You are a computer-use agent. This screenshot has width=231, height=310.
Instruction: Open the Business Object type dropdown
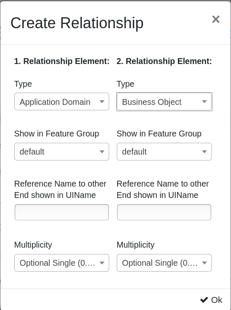[x=164, y=102]
